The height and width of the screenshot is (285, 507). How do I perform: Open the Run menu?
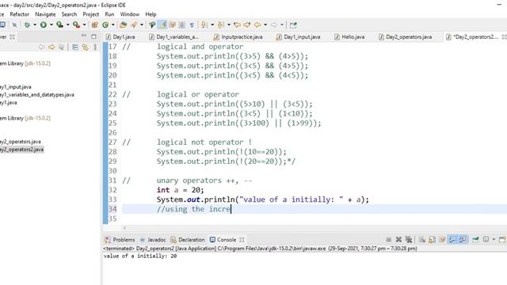pyautogui.click(x=109, y=14)
